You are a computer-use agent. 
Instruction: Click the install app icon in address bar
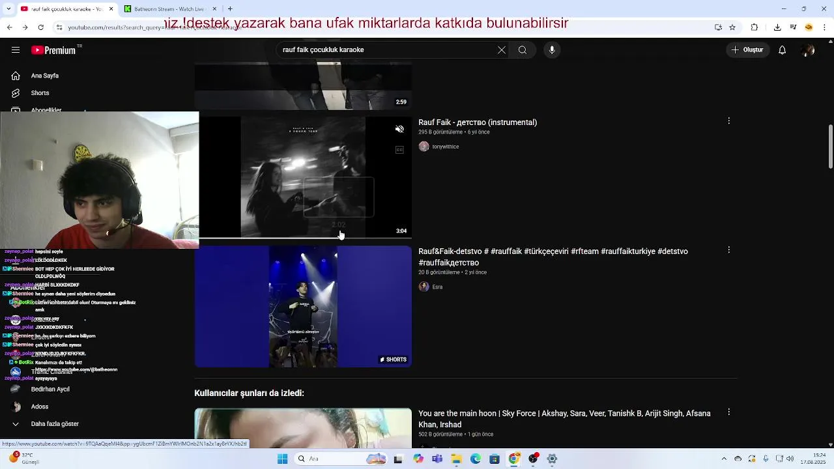(x=718, y=27)
